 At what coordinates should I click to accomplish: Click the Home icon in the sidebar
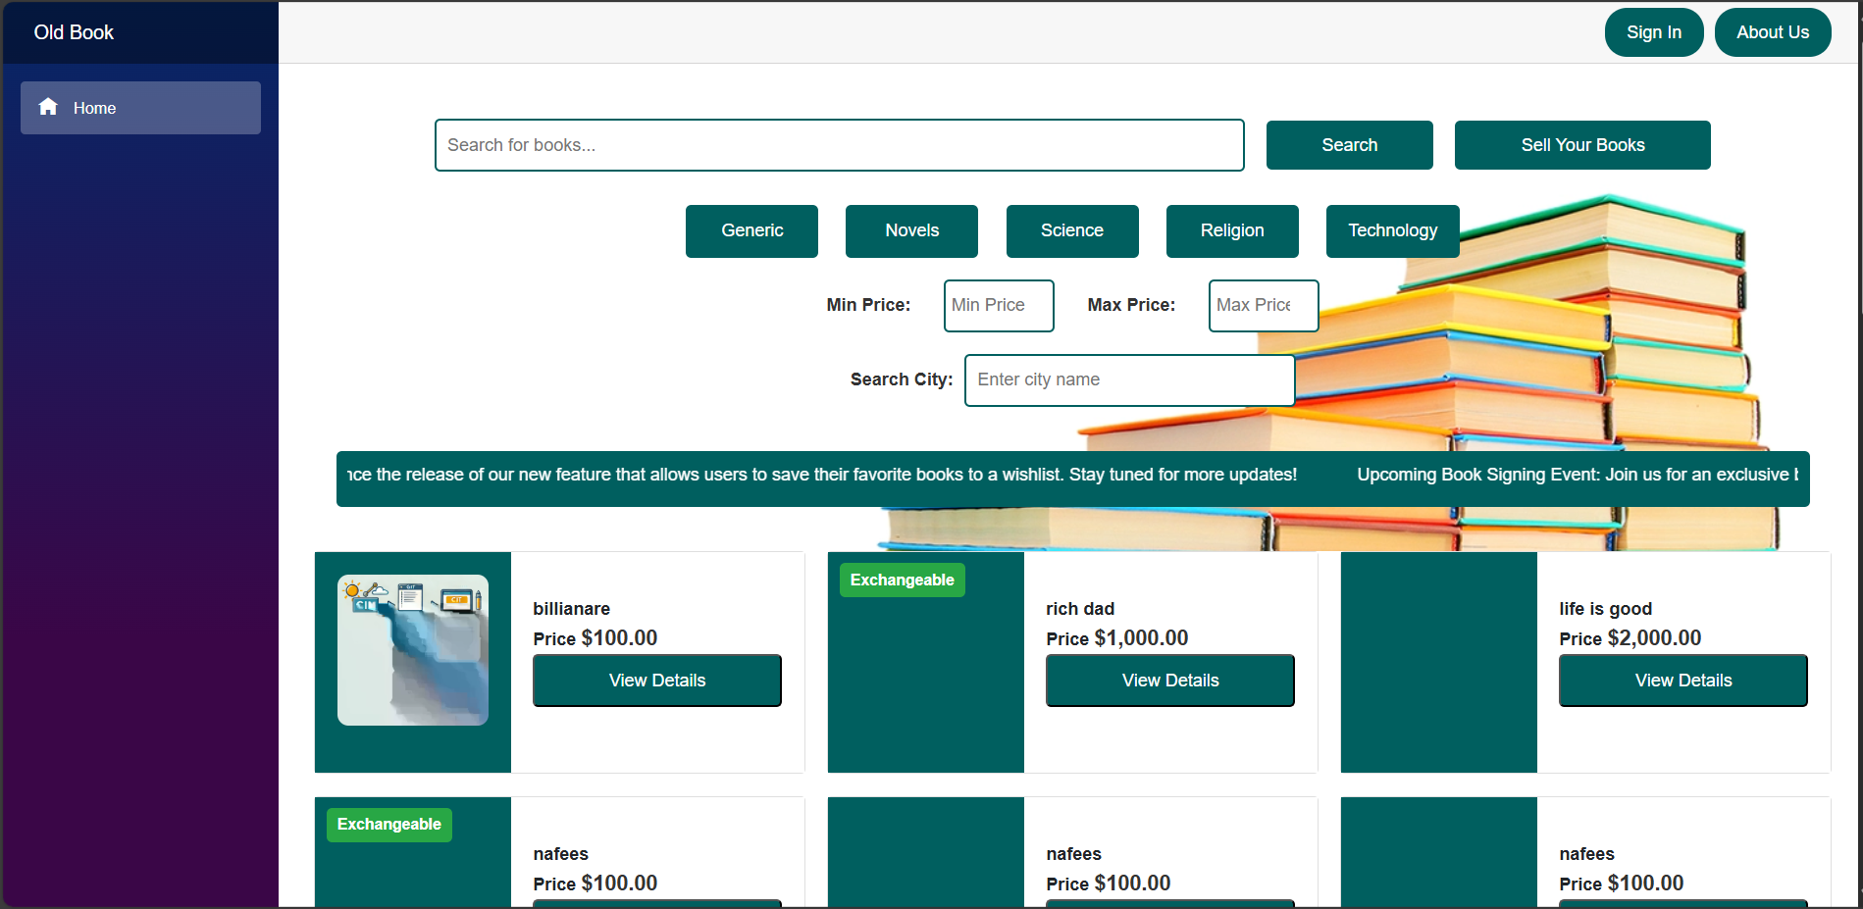click(x=48, y=107)
